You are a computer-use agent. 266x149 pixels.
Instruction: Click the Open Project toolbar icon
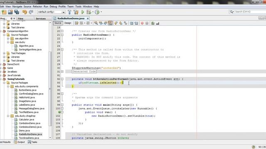tap(10, 12)
